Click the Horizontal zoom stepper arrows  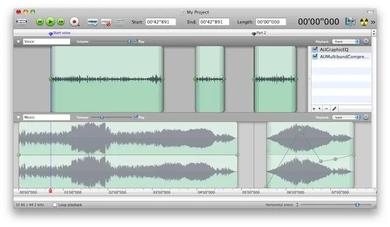(297, 205)
